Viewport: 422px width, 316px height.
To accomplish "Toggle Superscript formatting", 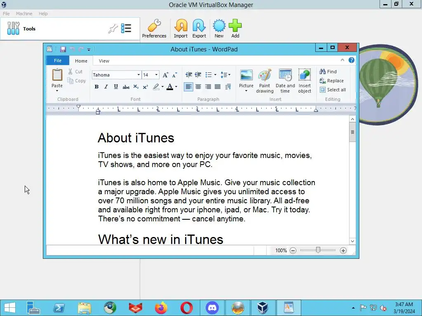I will tap(145, 86).
